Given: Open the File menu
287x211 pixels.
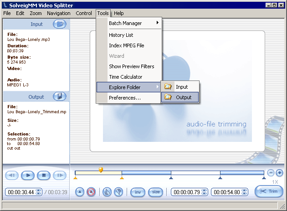Looking at the screenshot, I should pyautogui.click(x=7, y=13).
